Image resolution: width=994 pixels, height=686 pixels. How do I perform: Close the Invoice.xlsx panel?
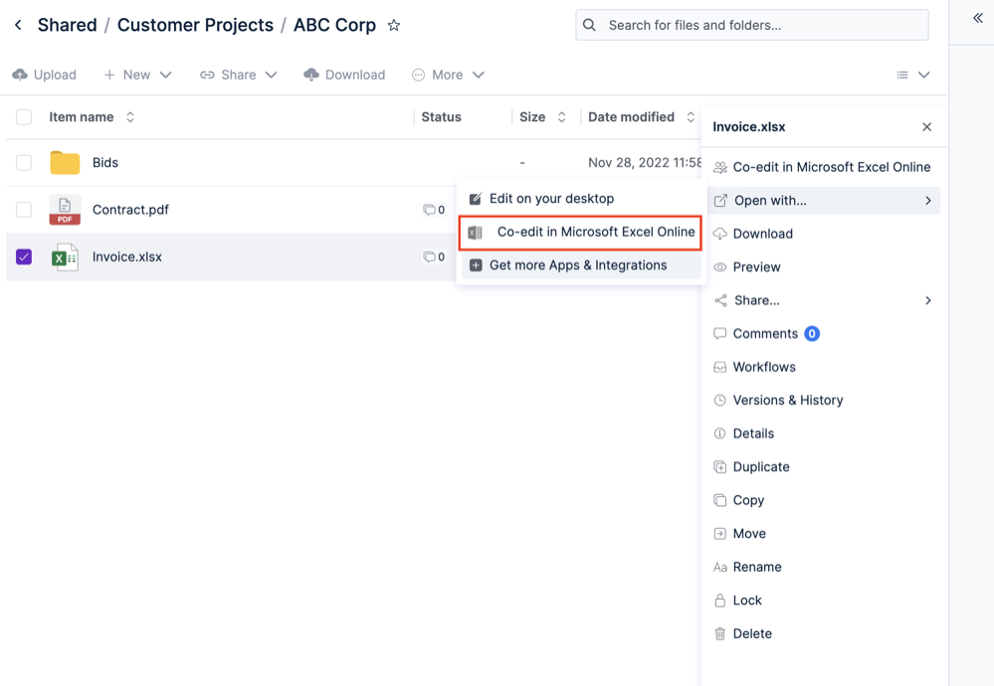(926, 126)
